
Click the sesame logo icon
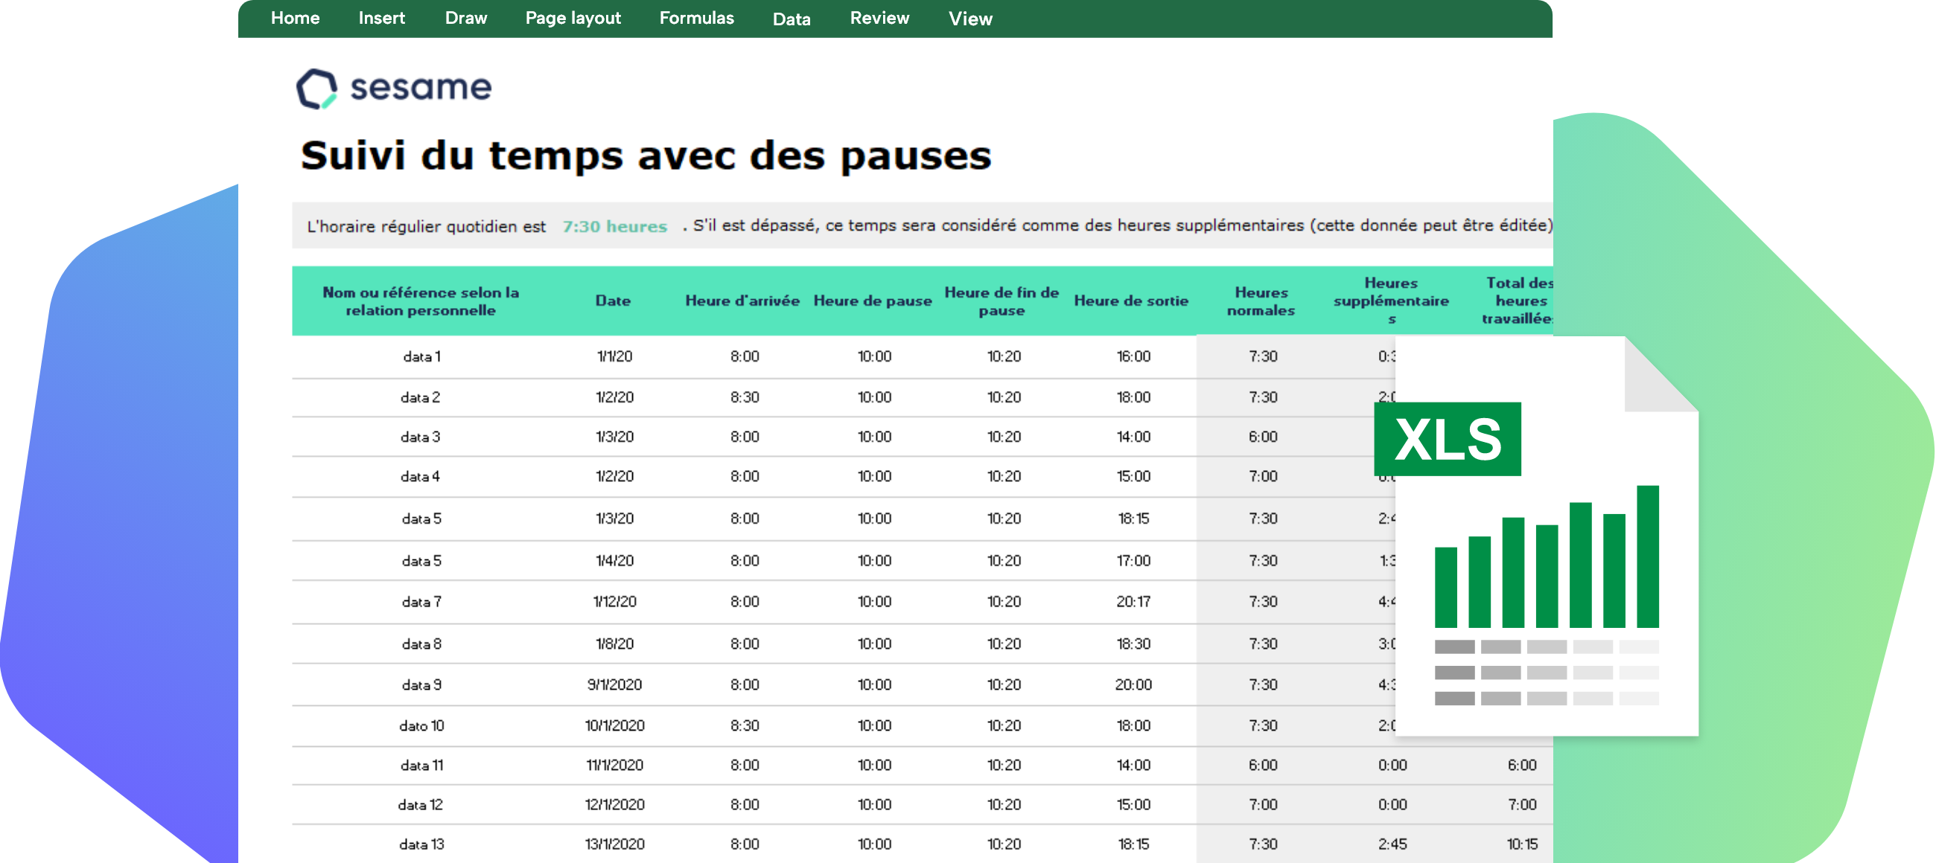point(316,89)
